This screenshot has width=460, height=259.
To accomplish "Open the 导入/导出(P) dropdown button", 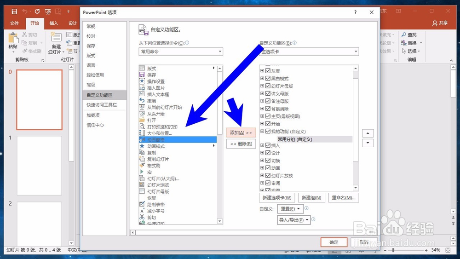I will [293, 220].
